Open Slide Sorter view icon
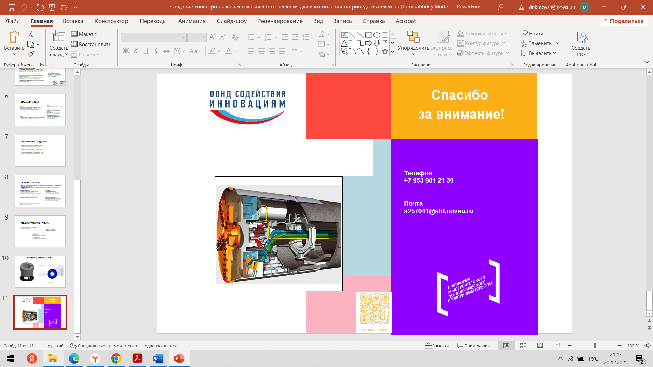653x367 pixels. click(x=523, y=346)
